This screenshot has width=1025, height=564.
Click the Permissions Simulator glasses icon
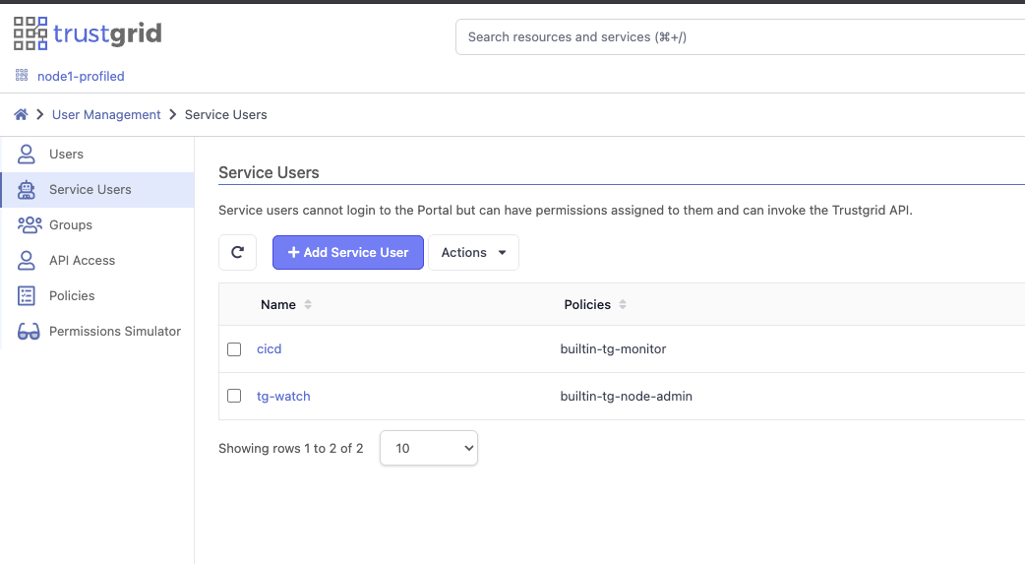point(30,332)
